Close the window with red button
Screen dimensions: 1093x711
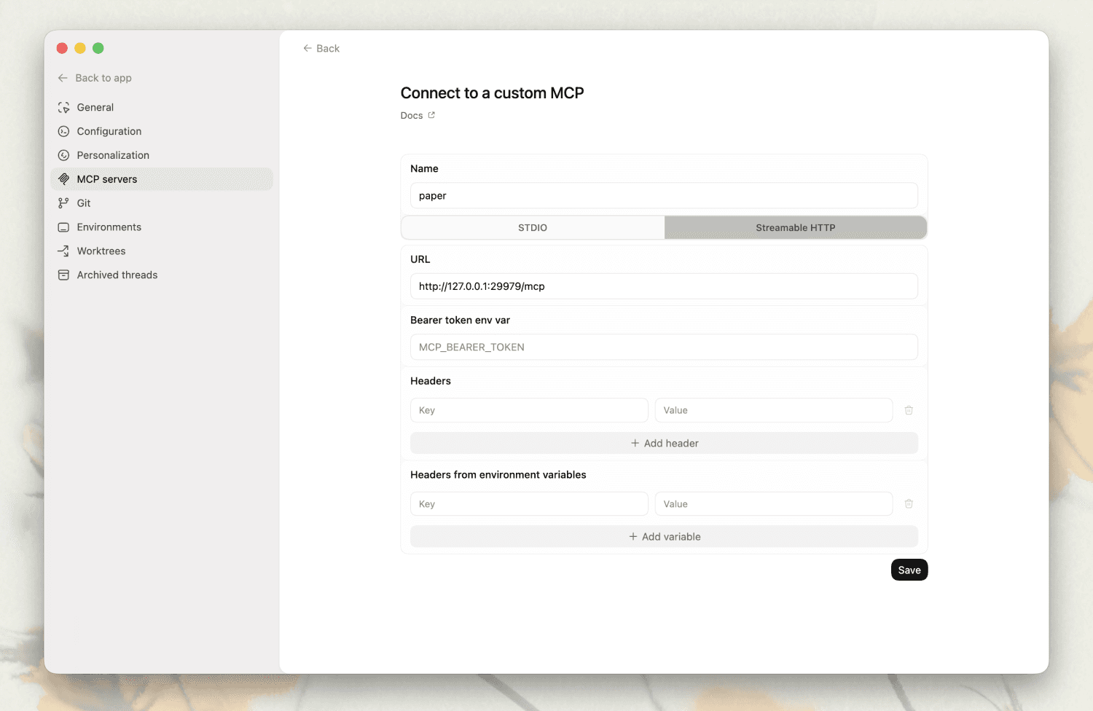(x=62, y=48)
